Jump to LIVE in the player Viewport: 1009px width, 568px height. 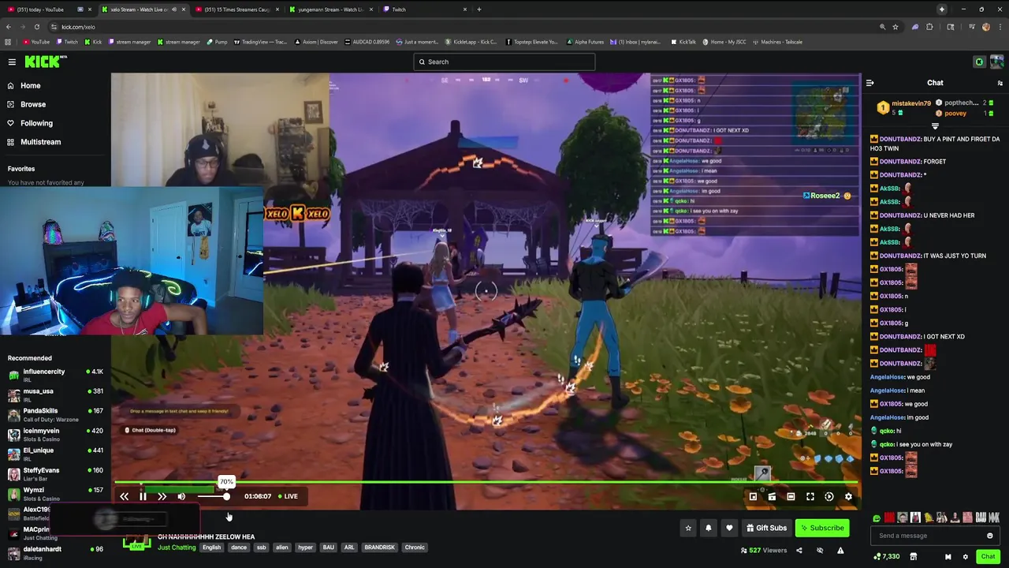pos(288,496)
